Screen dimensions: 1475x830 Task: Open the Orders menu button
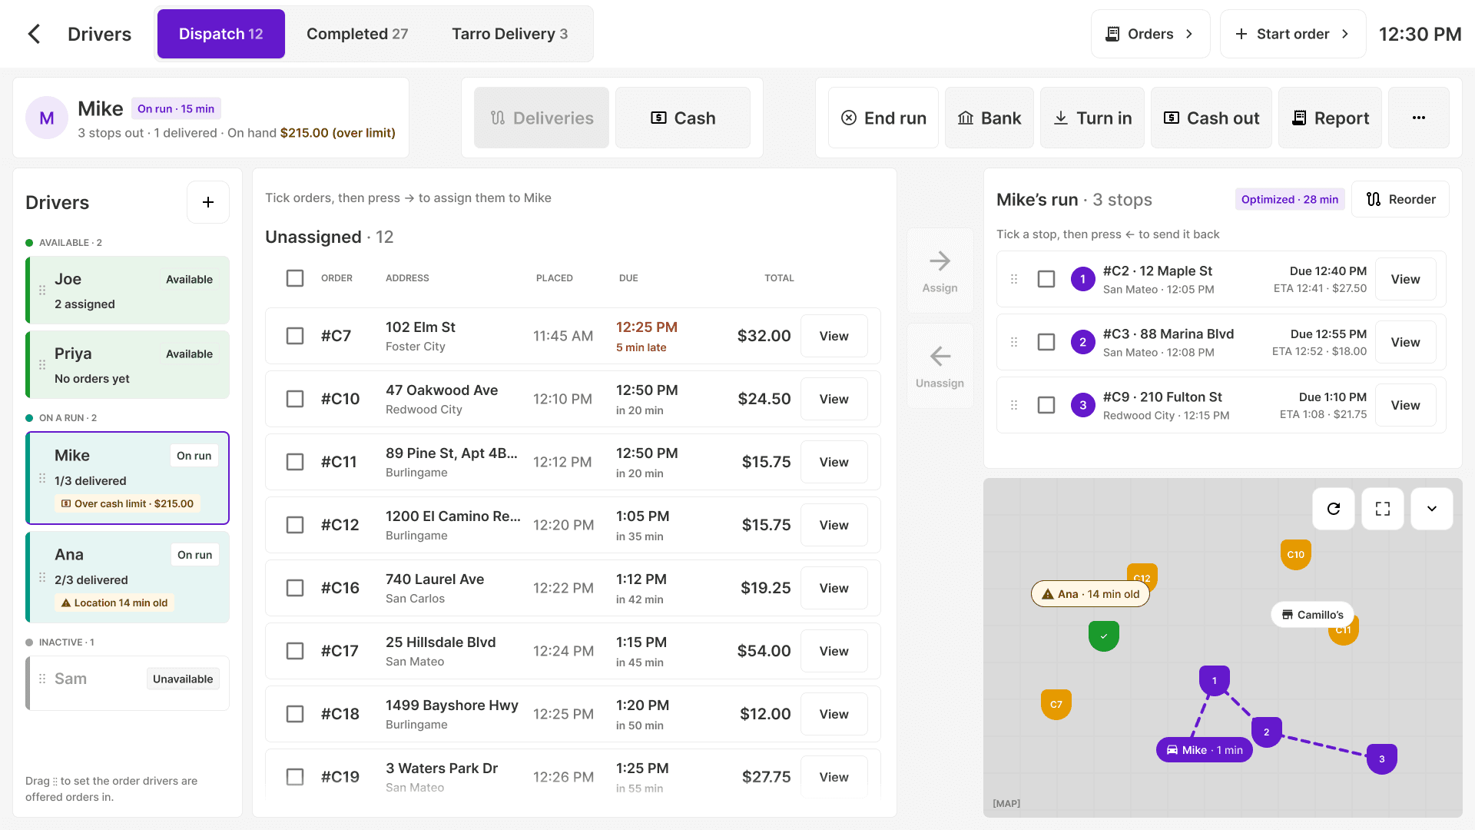point(1150,34)
